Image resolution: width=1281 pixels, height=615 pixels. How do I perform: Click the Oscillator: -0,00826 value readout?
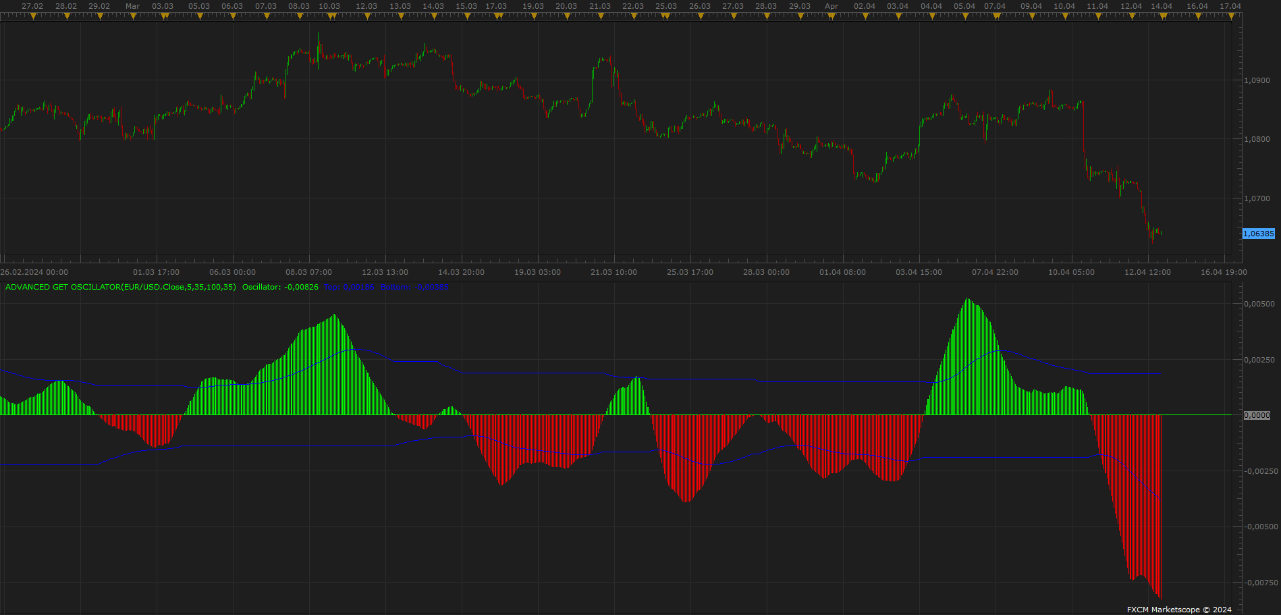(280, 287)
